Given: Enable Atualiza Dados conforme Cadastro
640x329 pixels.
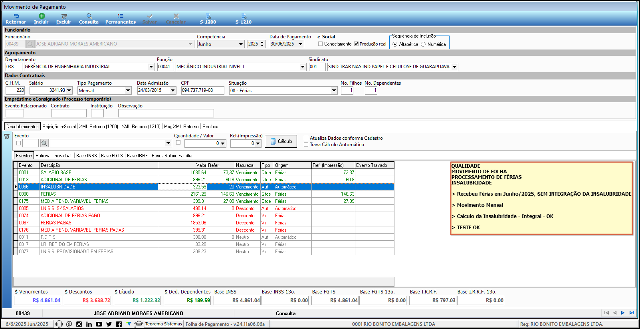Looking at the screenshot, I should [306, 138].
